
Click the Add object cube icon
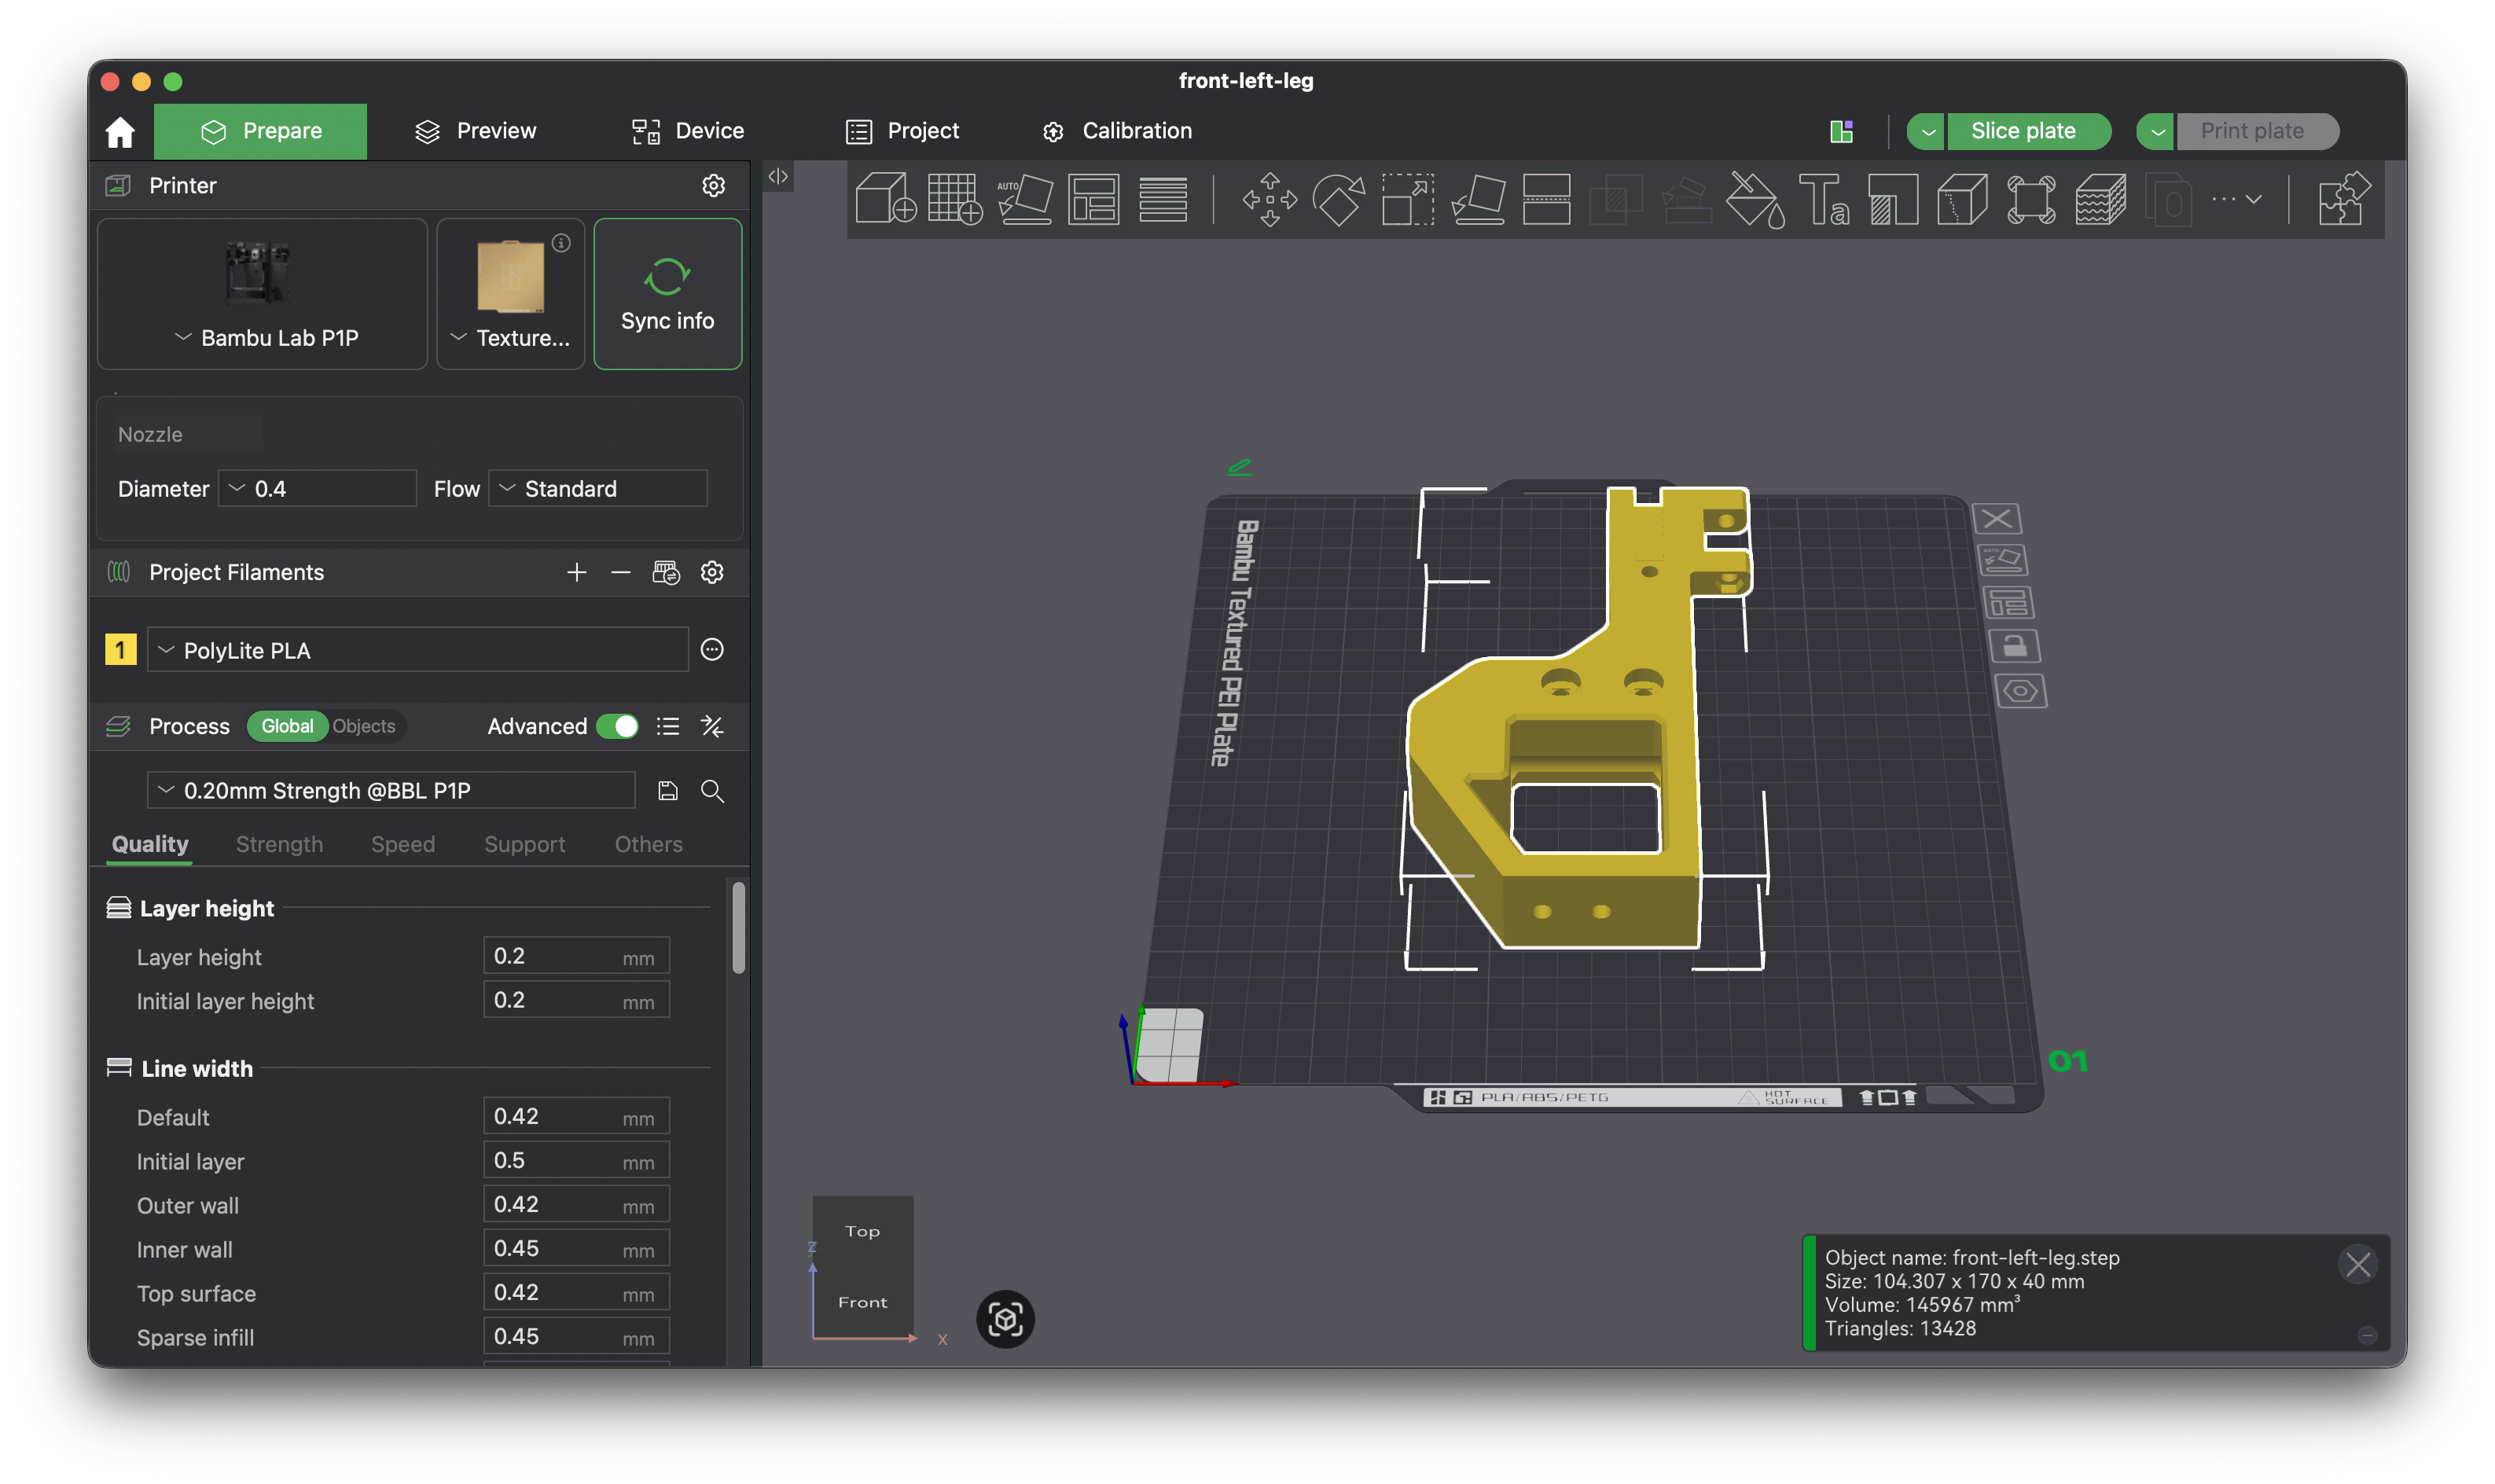tap(885, 198)
